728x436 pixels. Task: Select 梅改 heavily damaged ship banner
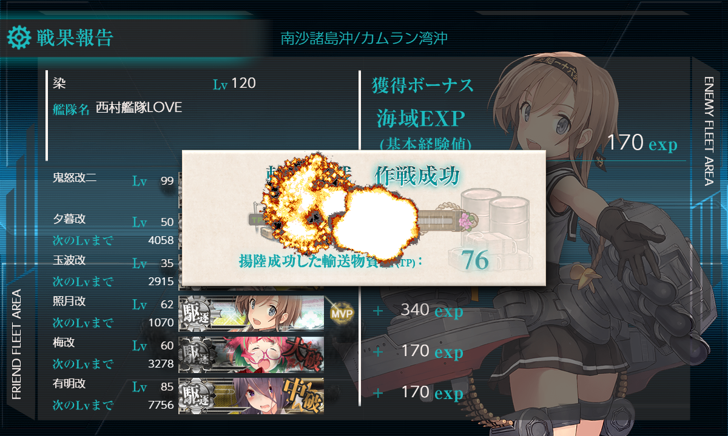[251, 354]
